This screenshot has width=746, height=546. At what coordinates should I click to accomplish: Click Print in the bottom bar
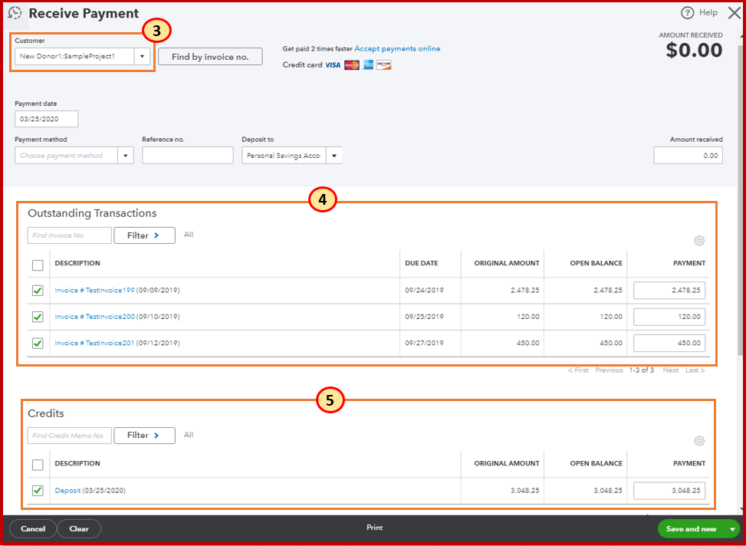tap(374, 528)
